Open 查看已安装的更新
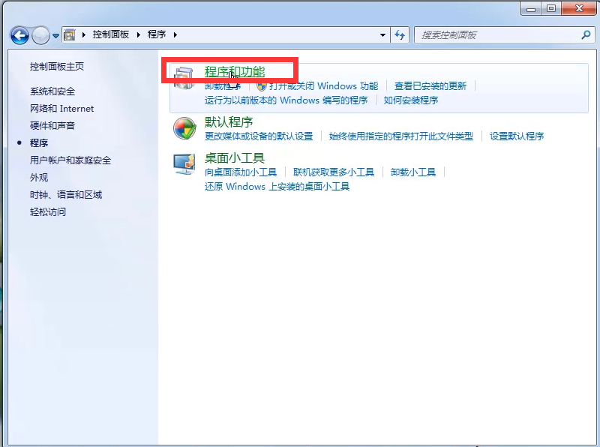This screenshot has width=600, height=447. (x=430, y=85)
